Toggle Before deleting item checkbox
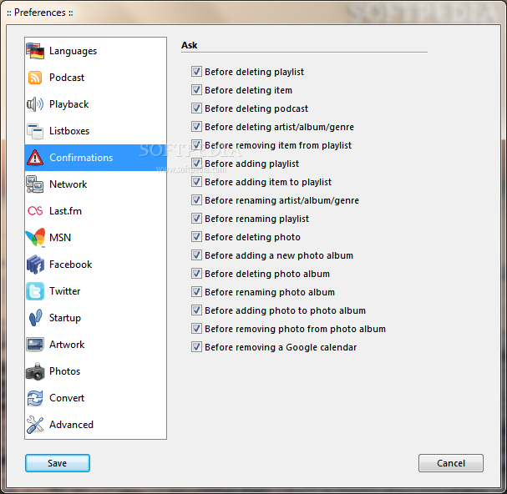The width and height of the screenshot is (507, 494). pos(196,90)
